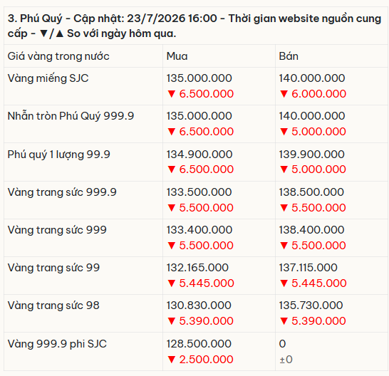Click red down arrow beside SJC buy change 6.500.000
Screen dimensions: 389x376
tap(172, 94)
